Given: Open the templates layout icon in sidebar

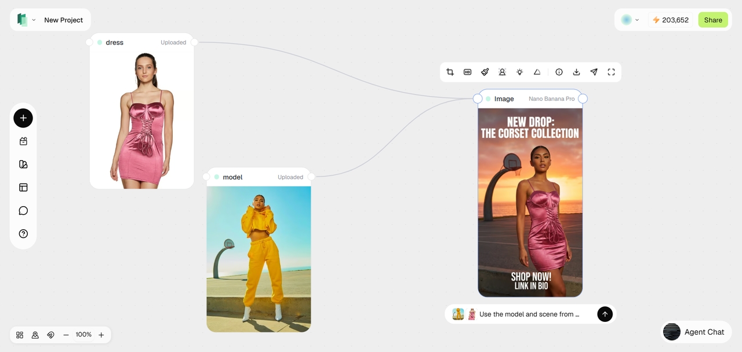Looking at the screenshot, I should point(23,188).
